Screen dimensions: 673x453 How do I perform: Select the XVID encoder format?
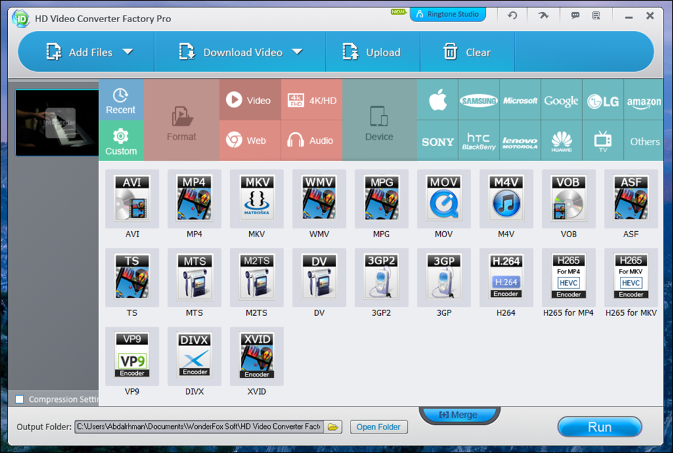(256, 356)
